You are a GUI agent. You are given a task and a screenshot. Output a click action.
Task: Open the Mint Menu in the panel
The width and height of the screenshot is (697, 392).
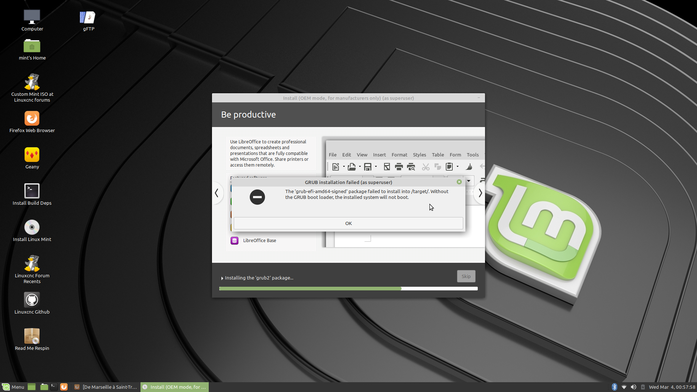point(13,387)
